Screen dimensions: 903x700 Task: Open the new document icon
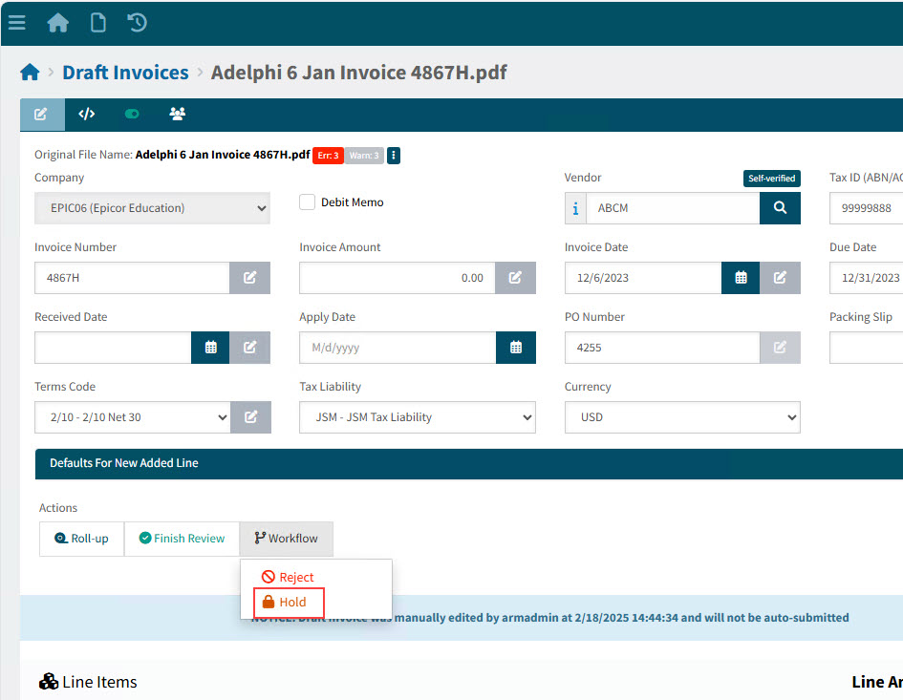(x=97, y=22)
